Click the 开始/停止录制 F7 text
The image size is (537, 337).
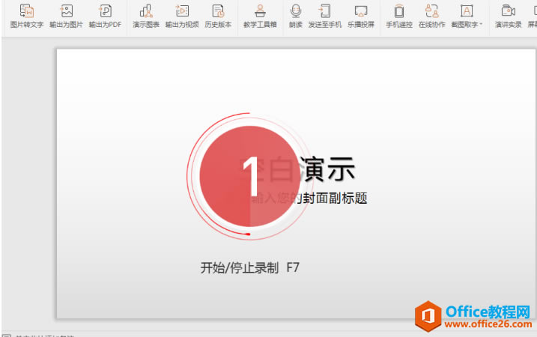(x=250, y=267)
